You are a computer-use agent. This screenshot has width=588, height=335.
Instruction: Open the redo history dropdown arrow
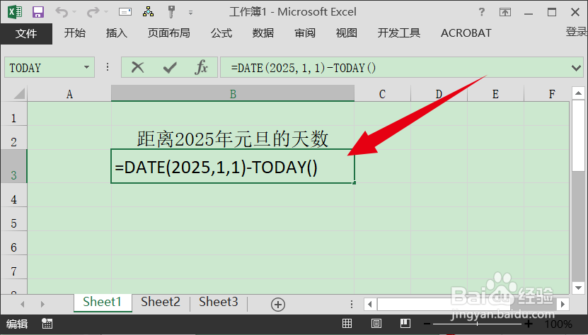coord(106,12)
